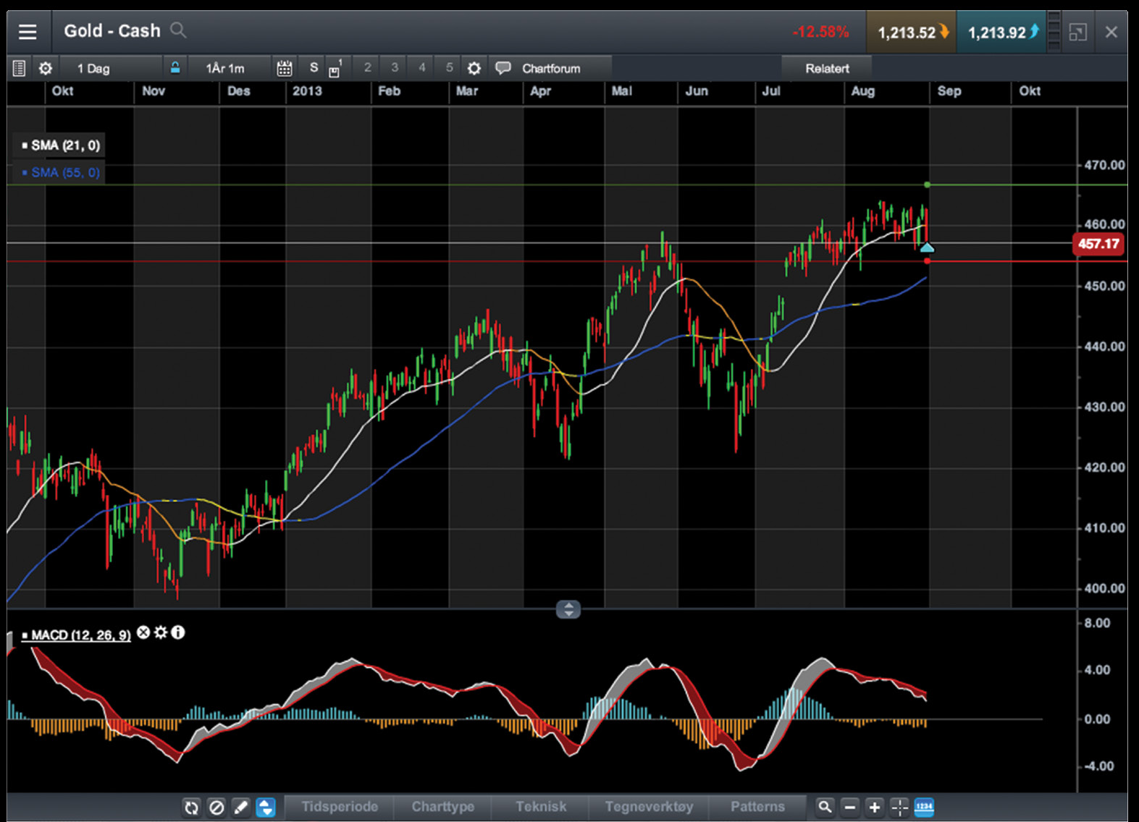Viewport: 1139px width, 822px height.
Task: Open the Chartforum link
Action: pos(551,68)
